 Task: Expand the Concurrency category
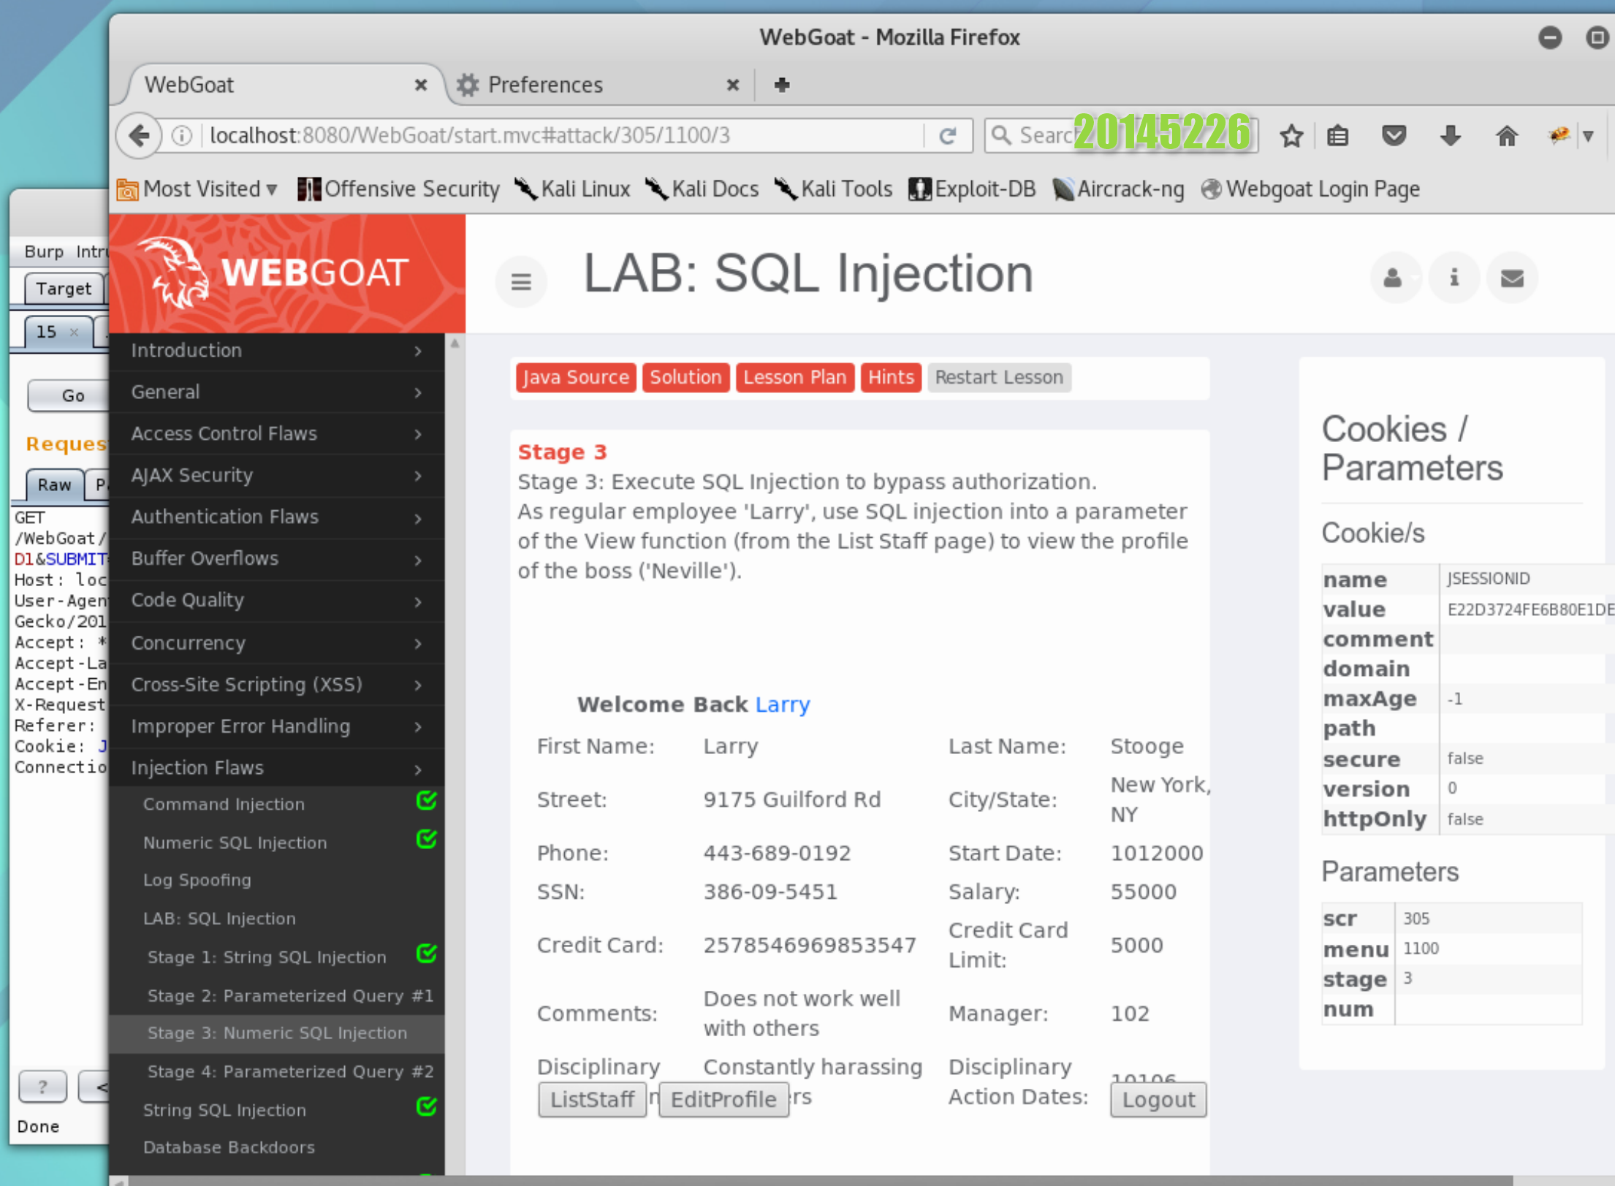click(276, 644)
